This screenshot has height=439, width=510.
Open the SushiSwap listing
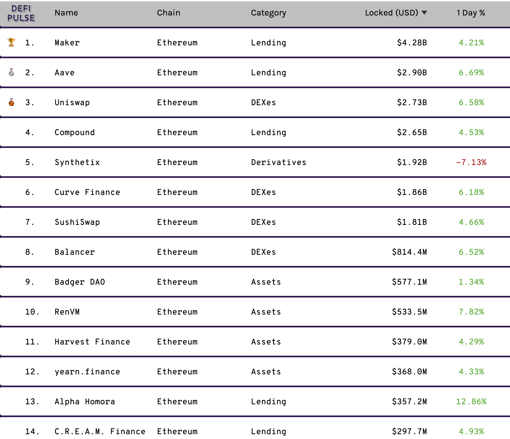pos(77,222)
